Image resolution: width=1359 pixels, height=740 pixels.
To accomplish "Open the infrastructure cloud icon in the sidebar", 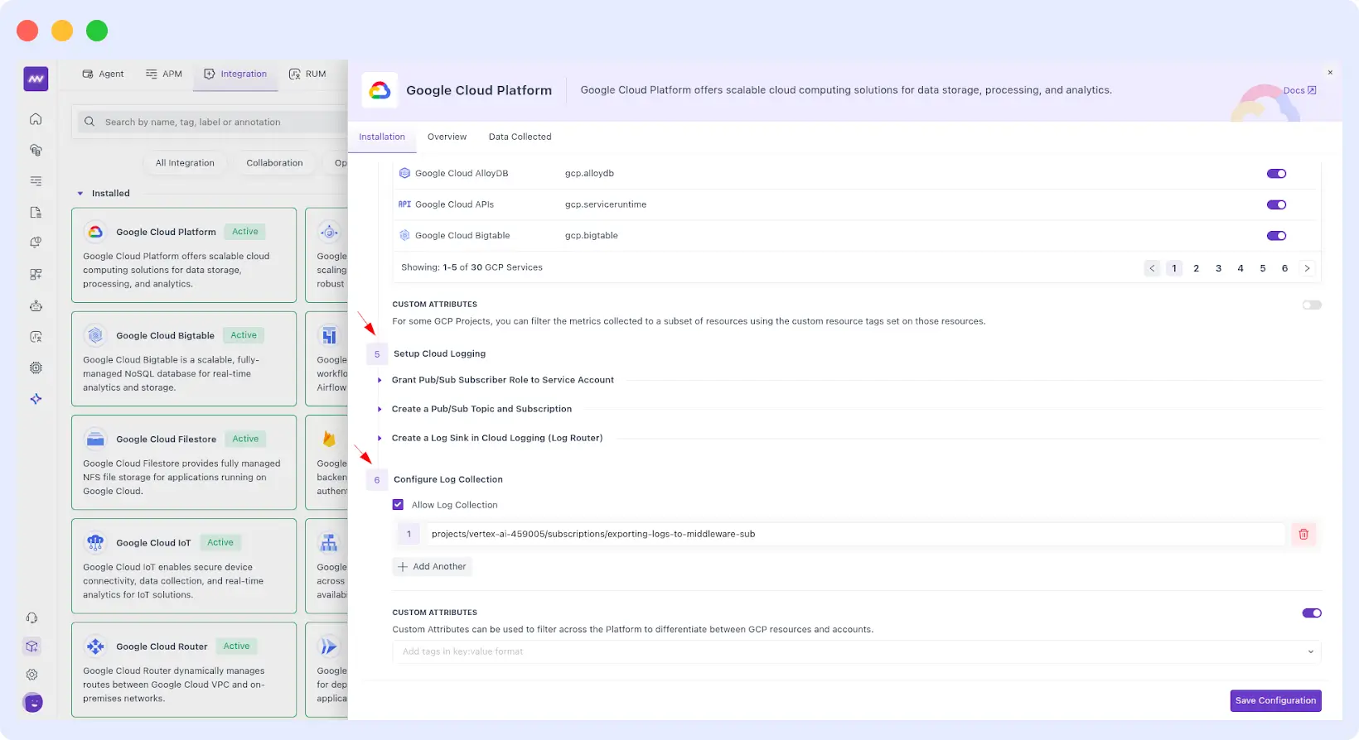I will coord(36,150).
